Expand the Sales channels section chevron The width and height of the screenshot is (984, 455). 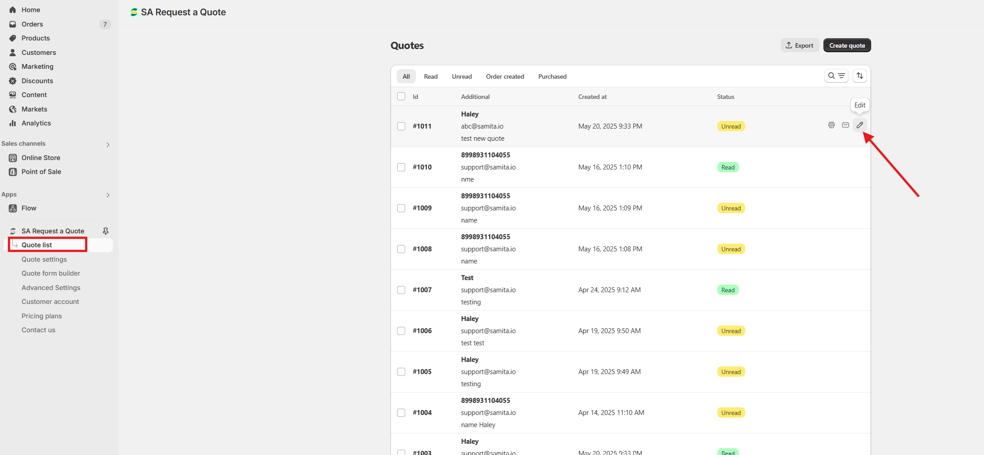click(108, 144)
